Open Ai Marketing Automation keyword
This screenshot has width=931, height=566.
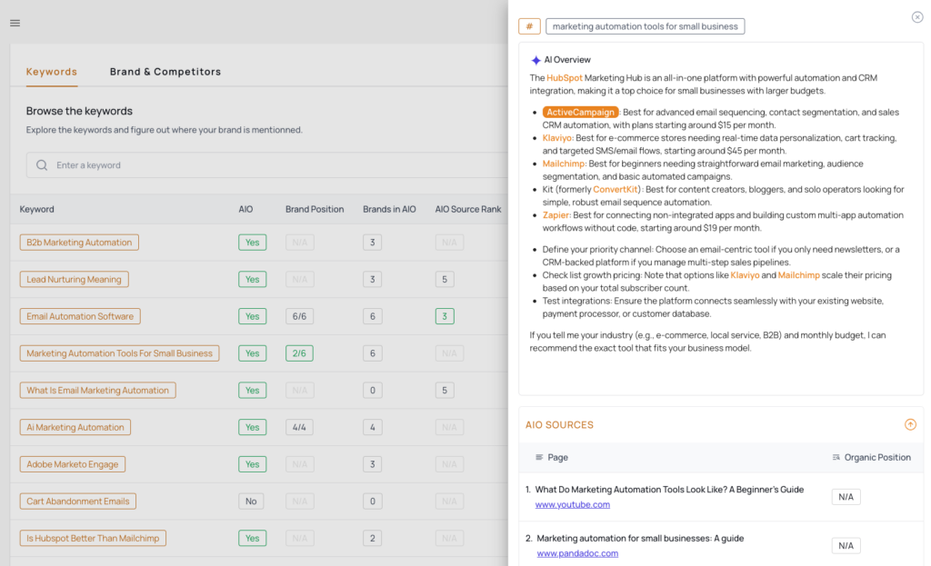[x=75, y=427]
